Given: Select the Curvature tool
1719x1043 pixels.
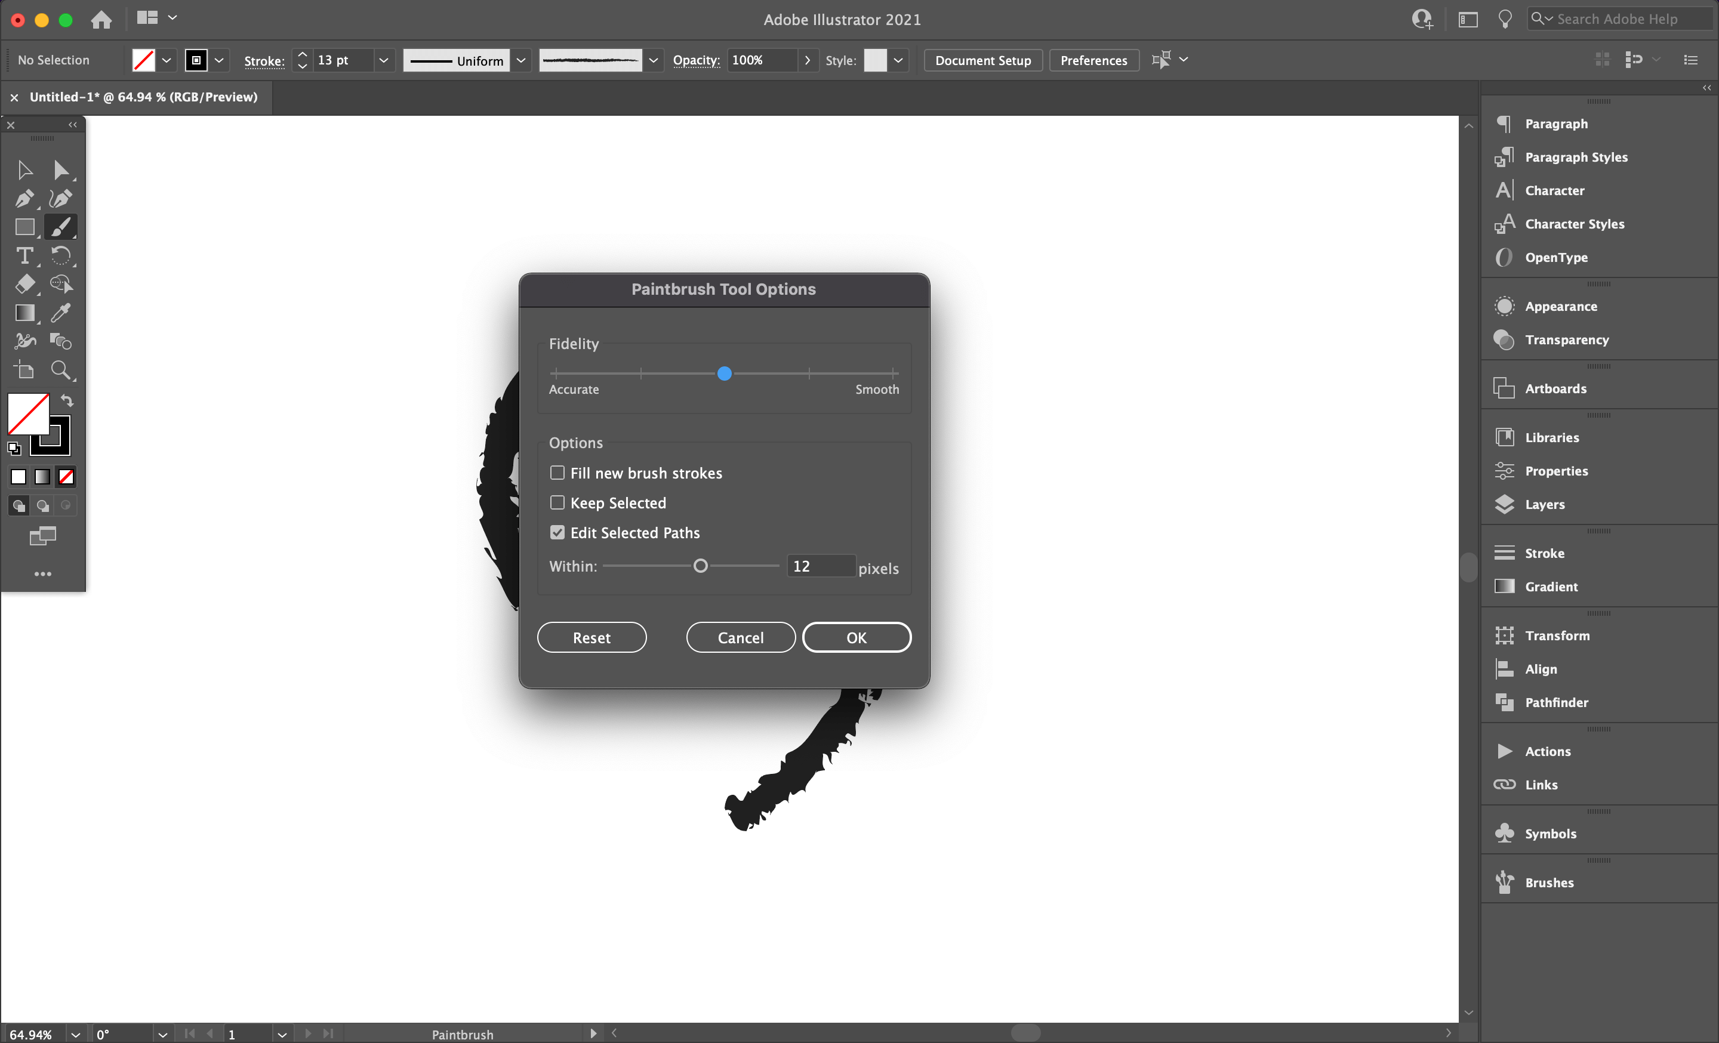Looking at the screenshot, I should [61, 199].
